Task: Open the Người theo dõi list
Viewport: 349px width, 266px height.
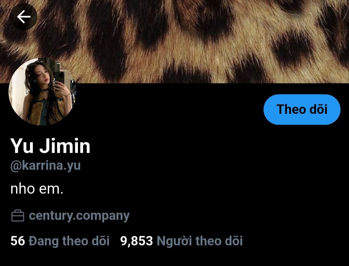Action: [x=199, y=241]
